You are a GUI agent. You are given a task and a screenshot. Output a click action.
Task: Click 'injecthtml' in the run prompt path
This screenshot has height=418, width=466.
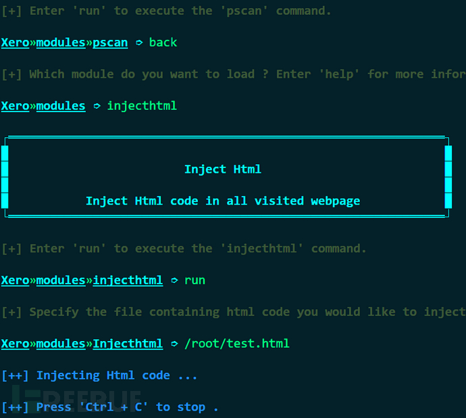pos(128,280)
